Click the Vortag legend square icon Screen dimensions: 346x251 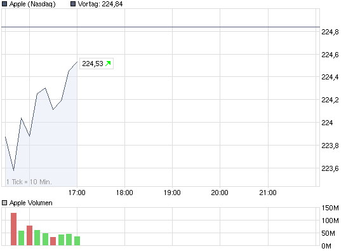[x=73, y=4]
